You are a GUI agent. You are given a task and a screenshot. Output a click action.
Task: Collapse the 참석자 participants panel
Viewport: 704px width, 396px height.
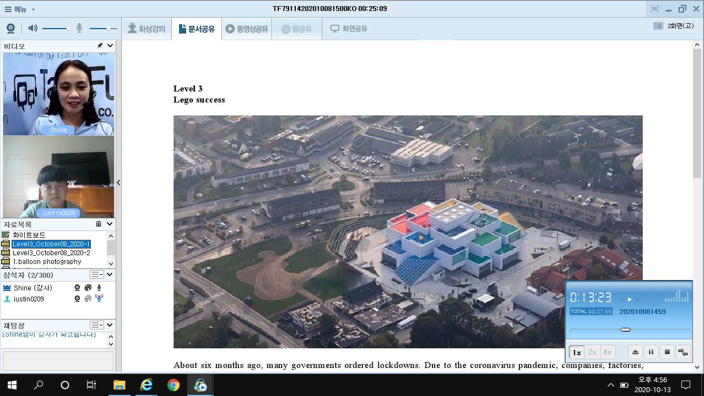(x=110, y=274)
